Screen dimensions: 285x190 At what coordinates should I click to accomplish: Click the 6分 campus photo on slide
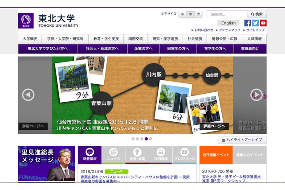coord(173,102)
